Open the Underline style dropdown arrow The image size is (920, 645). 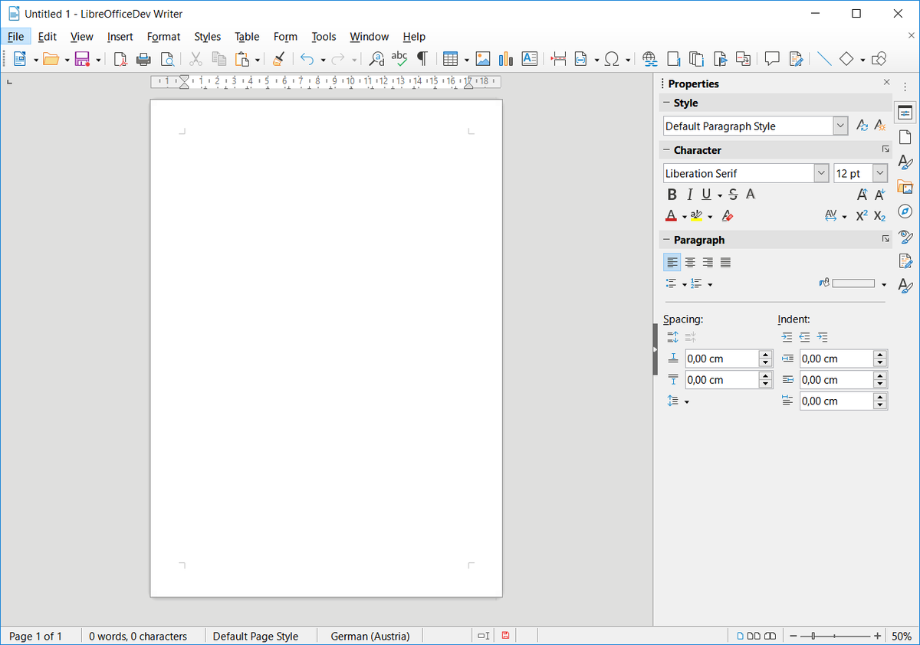720,195
